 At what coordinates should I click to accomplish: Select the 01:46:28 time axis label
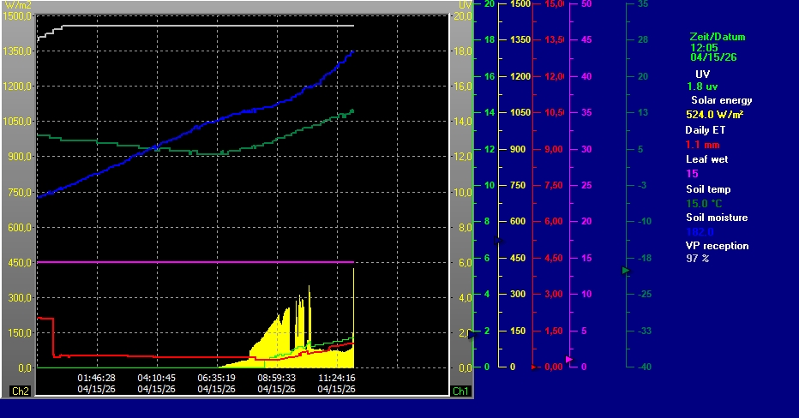coord(96,377)
